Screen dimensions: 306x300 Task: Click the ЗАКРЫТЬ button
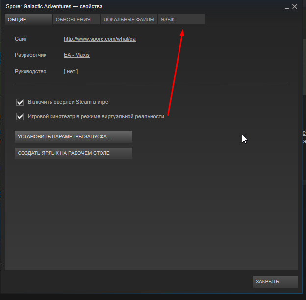276,282
